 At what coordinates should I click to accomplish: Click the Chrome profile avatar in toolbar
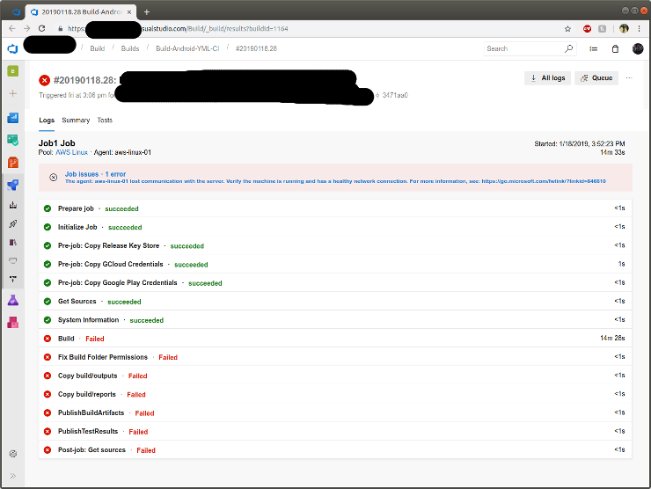click(624, 29)
